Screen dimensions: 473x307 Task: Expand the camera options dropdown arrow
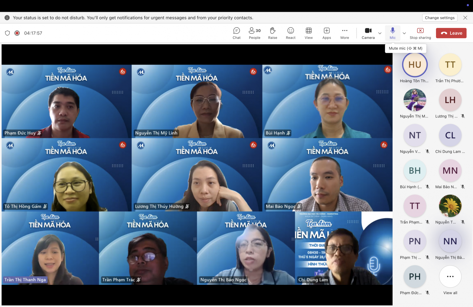[x=380, y=33]
